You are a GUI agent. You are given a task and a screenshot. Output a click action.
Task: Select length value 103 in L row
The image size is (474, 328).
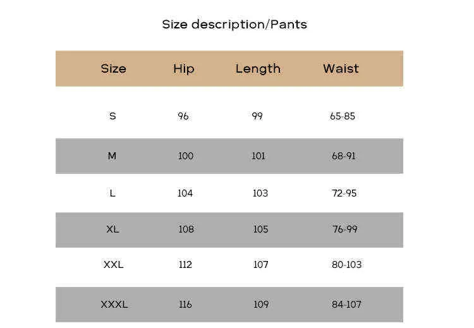(260, 193)
